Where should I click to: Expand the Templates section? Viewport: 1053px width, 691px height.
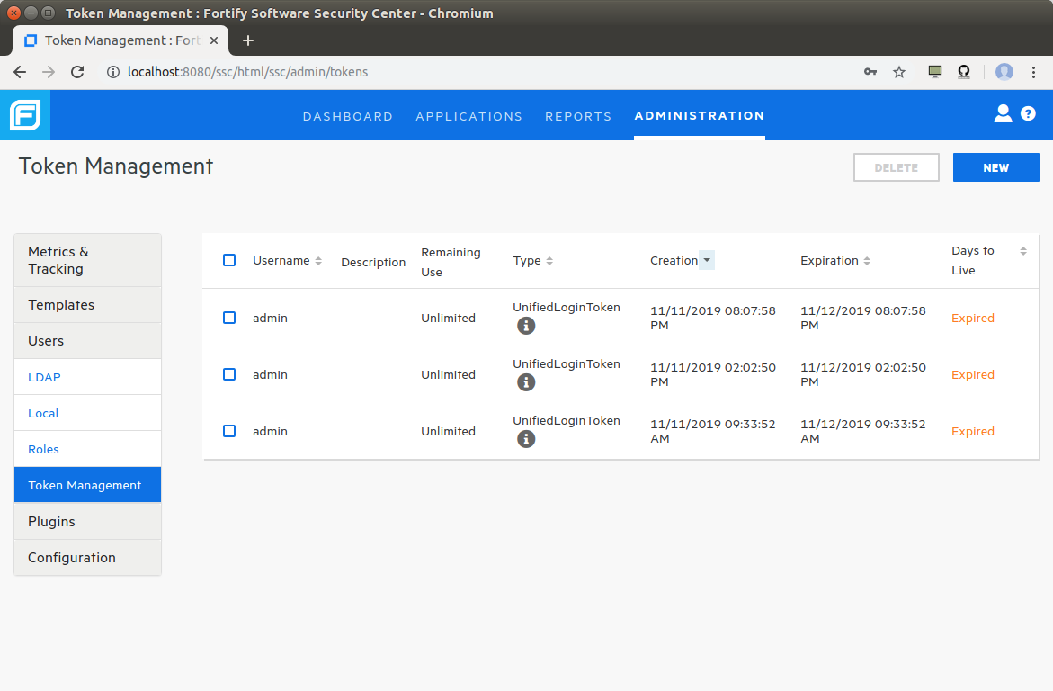(x=87, y=304)
